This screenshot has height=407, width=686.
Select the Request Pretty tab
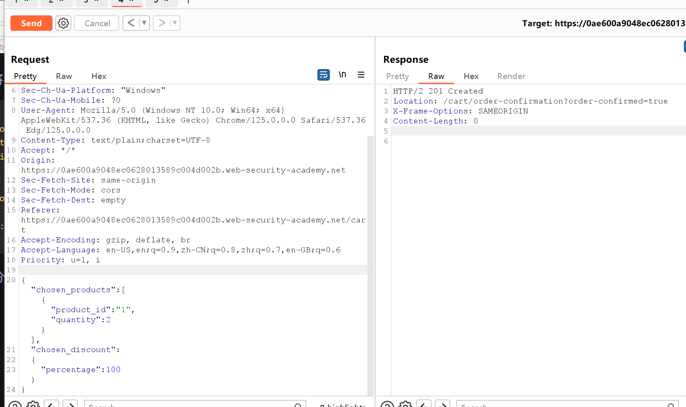(x=25, y=76)
